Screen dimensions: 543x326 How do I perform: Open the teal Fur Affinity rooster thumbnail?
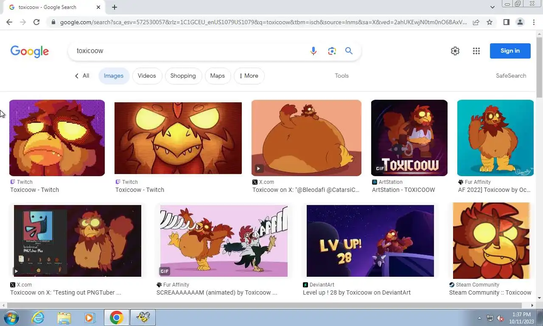pos(495,138)
